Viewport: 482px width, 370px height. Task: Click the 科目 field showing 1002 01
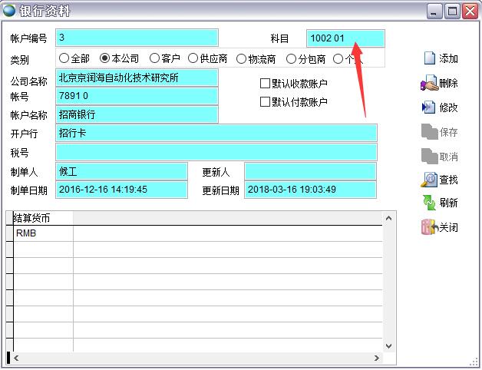345,38
